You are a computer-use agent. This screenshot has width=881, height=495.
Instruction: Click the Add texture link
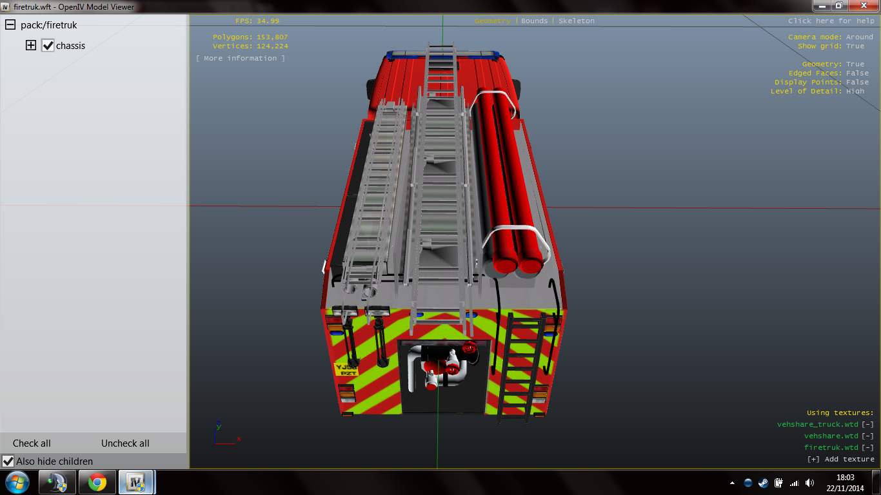click(x=841, y=459)
